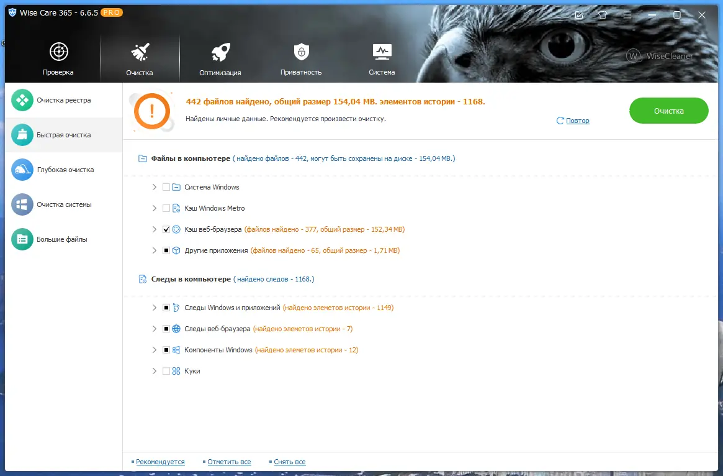Click the Следы в компьютере section icon

coord(143,279)
